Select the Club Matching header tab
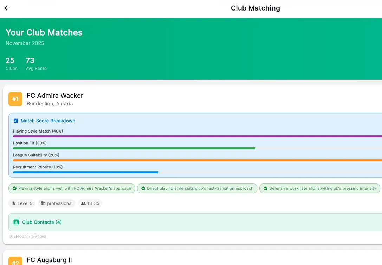This screenshot has width=382, height=265. [255, 8]
